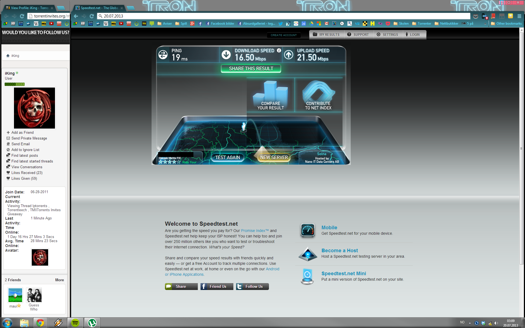
Task: Click the upload speed arrow icon
Action: pos(288,55)
